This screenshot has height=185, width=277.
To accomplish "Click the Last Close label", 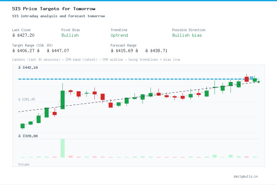I will pyautogui.click(x=21, y=30).
